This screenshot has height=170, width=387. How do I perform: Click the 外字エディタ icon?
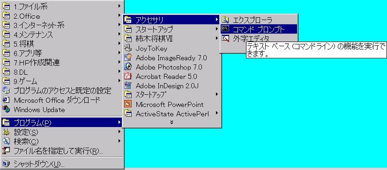coord(225,39)
